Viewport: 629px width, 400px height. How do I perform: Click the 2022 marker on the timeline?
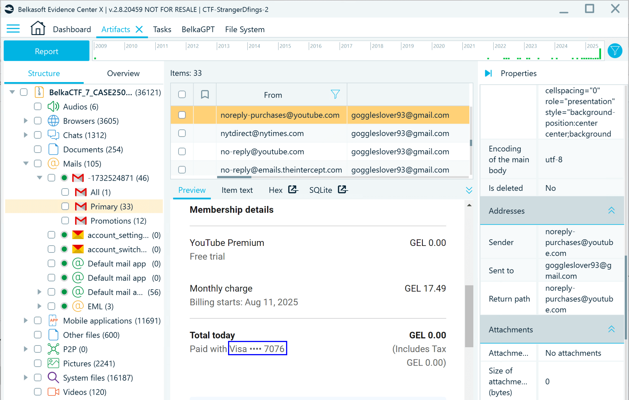pos(500,46)
